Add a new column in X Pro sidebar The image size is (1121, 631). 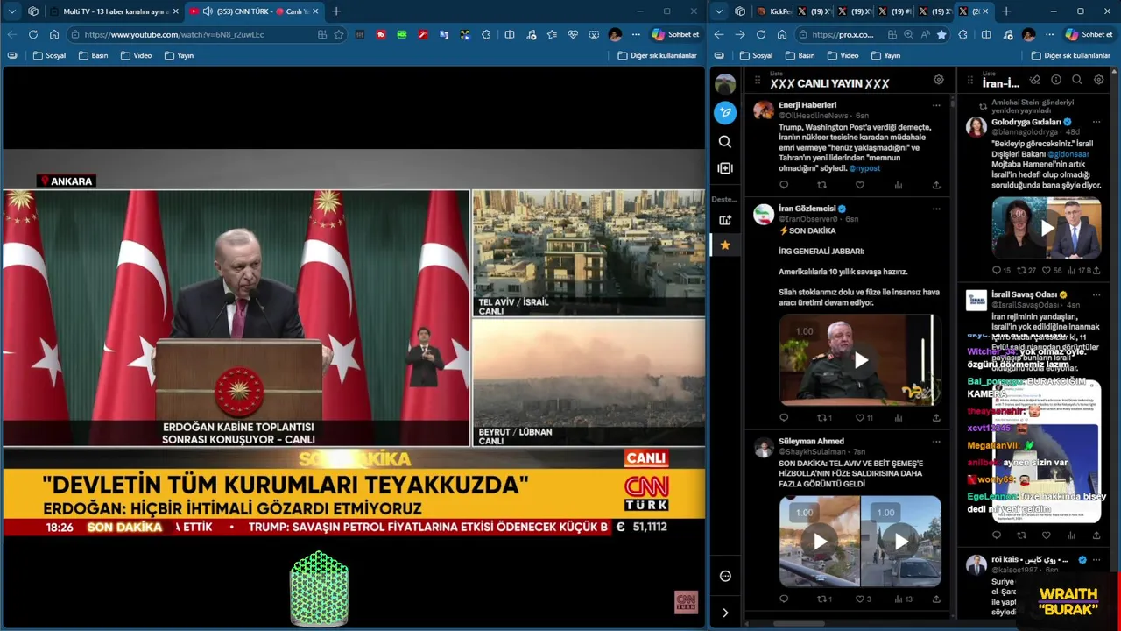click(x=725, y=168)
